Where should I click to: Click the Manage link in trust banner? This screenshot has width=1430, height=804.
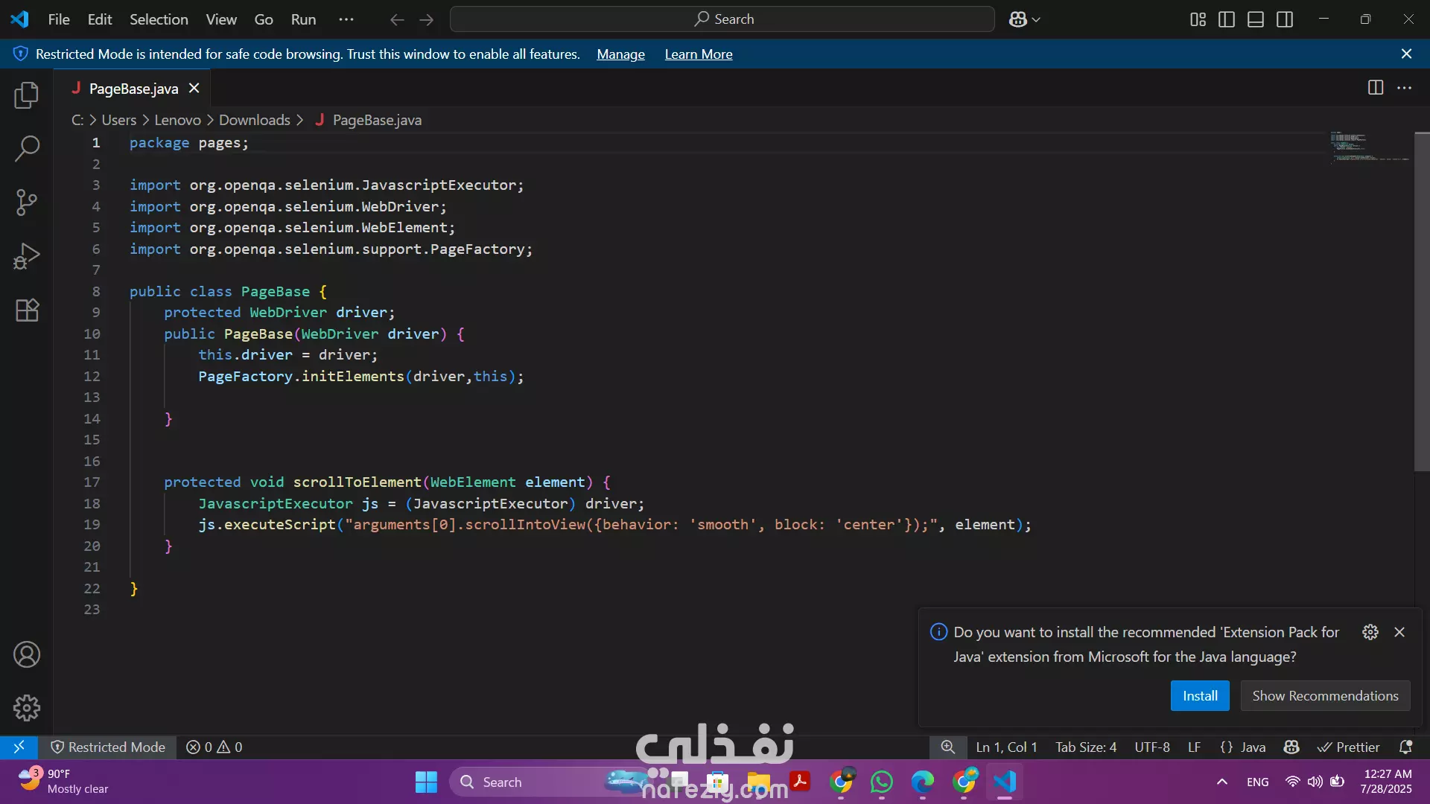pos(620,54)
